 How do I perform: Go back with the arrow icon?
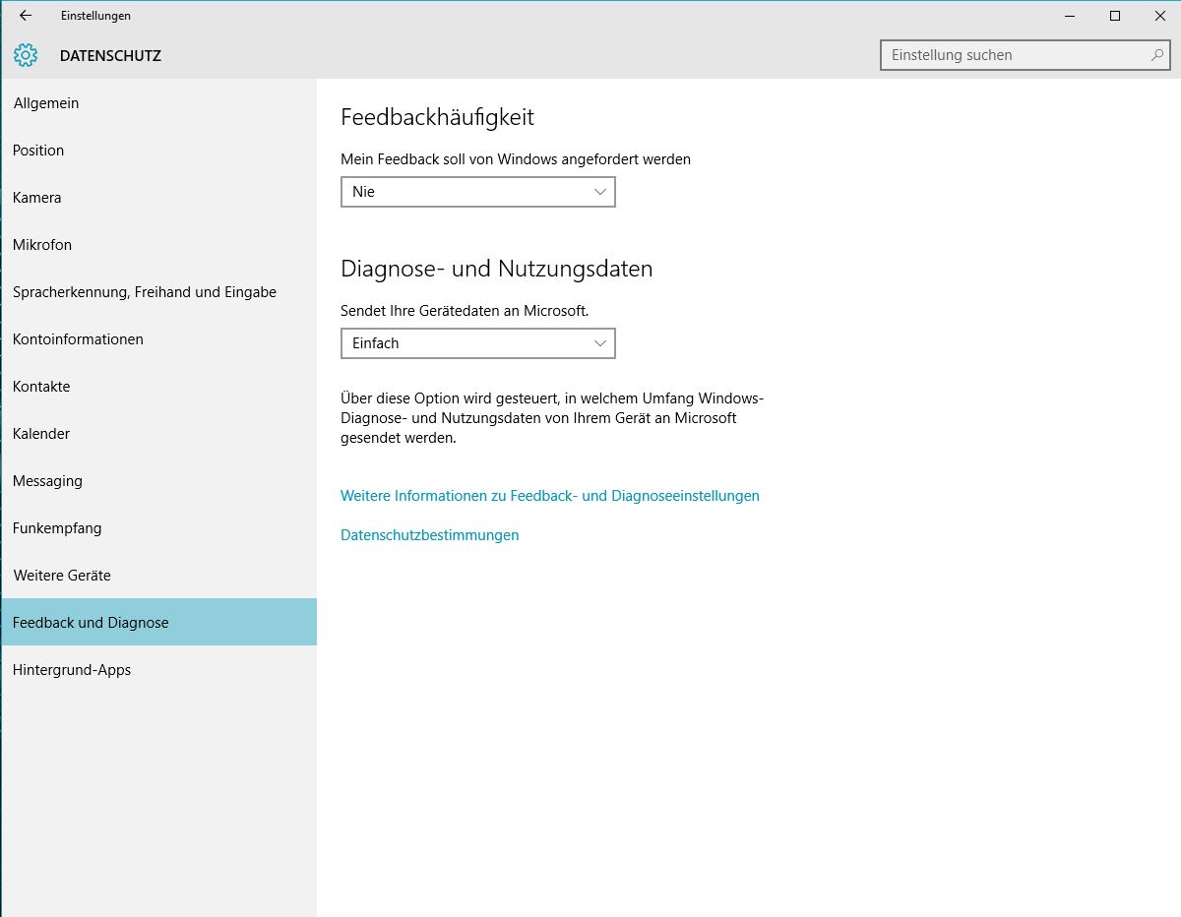tap(26, 16)
